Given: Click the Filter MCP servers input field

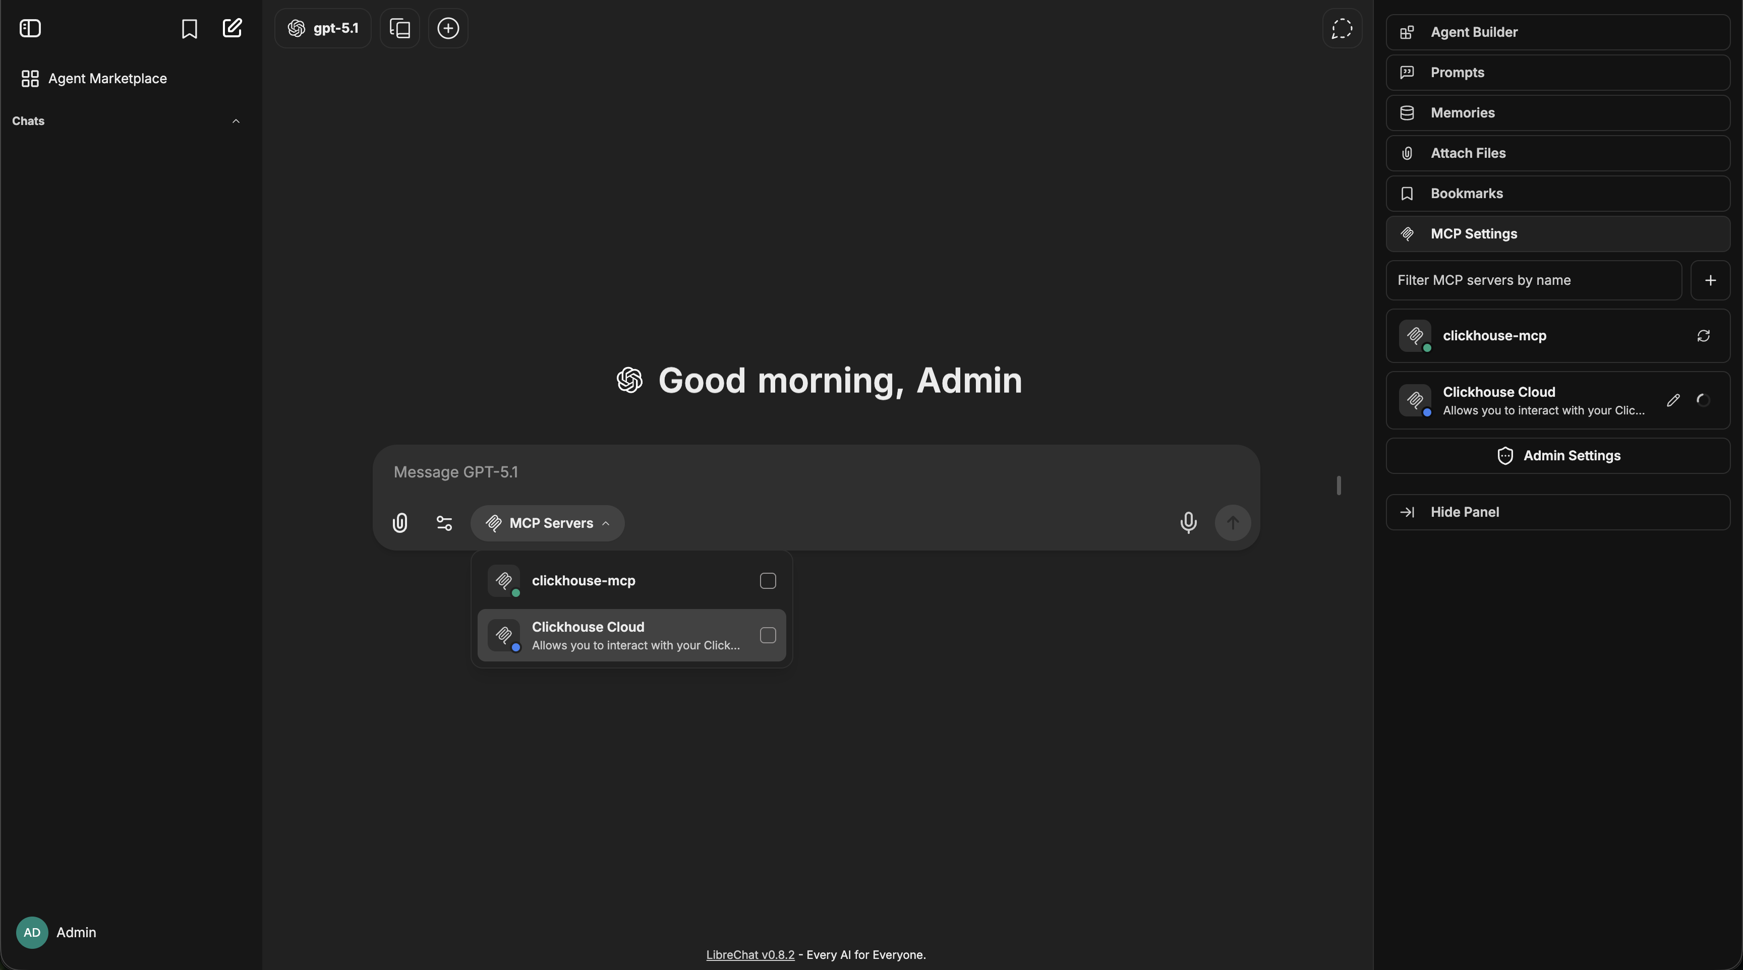Looking at the screenshot, I should pos(1533,280).
